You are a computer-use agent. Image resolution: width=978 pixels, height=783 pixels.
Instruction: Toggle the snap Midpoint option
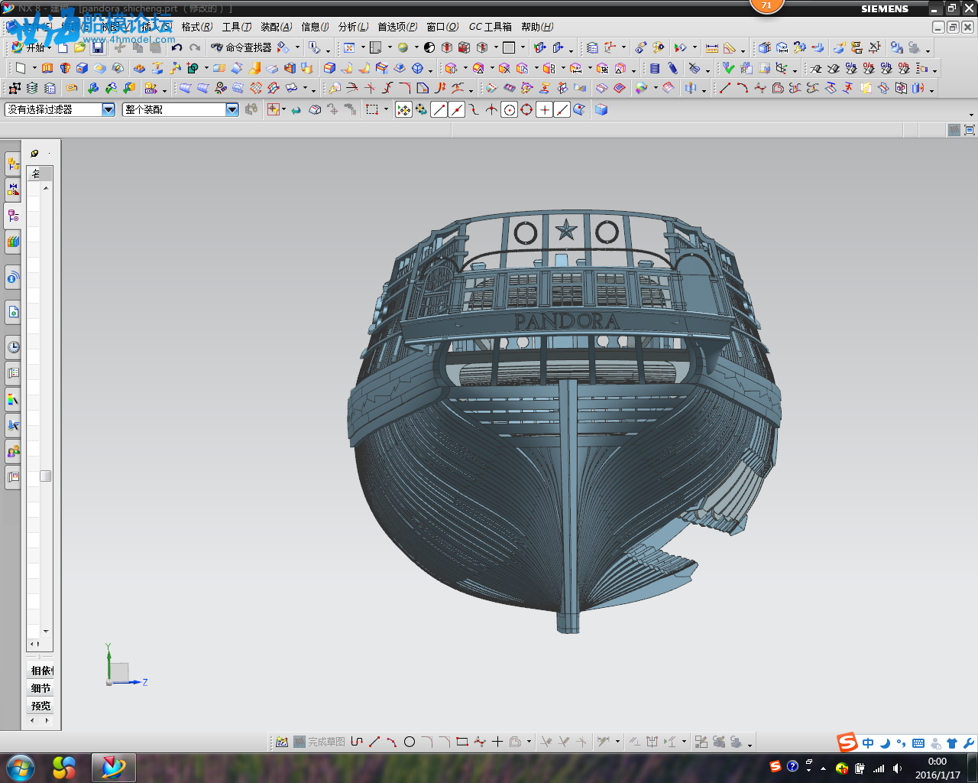pyautogui.click(x=456, y=109)
